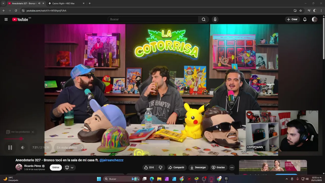Open Windows Start menu

99,179
